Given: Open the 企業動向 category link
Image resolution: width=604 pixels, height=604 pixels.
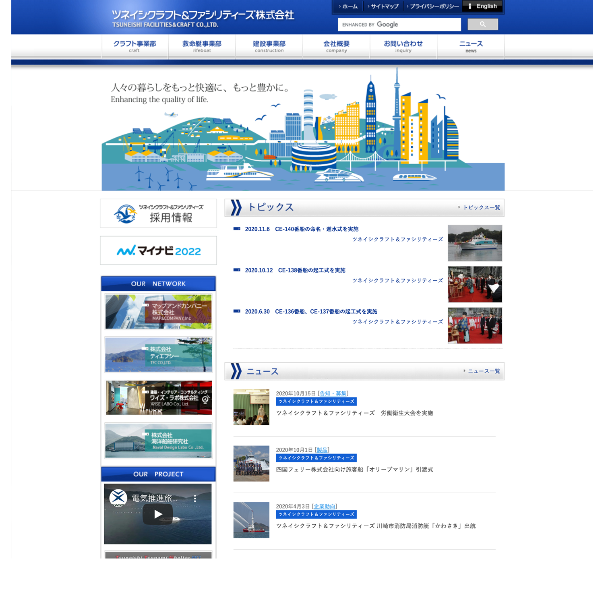Looking at the screenshot, I should [x=324, y=506].
